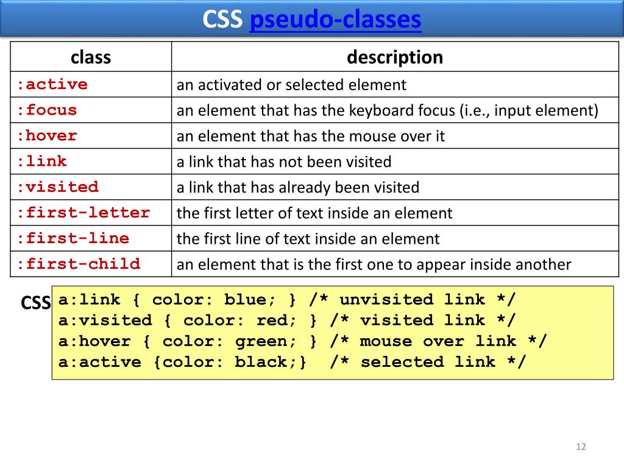
Task: Click the :link class cell
Action: (x=91, y=161)
